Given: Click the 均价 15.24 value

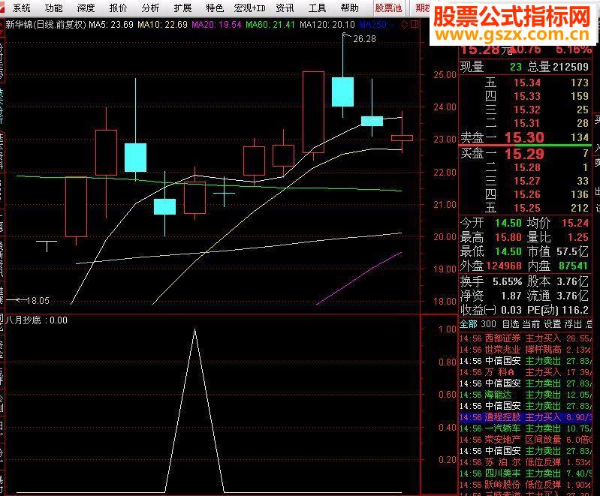Looking at the screenshot, I should (x=574, y=223).
